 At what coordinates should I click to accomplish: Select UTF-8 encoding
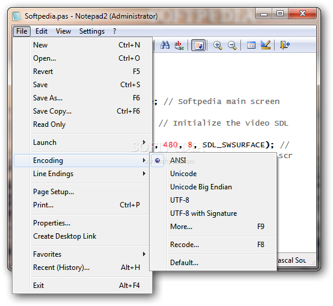[x=213, y=200]
